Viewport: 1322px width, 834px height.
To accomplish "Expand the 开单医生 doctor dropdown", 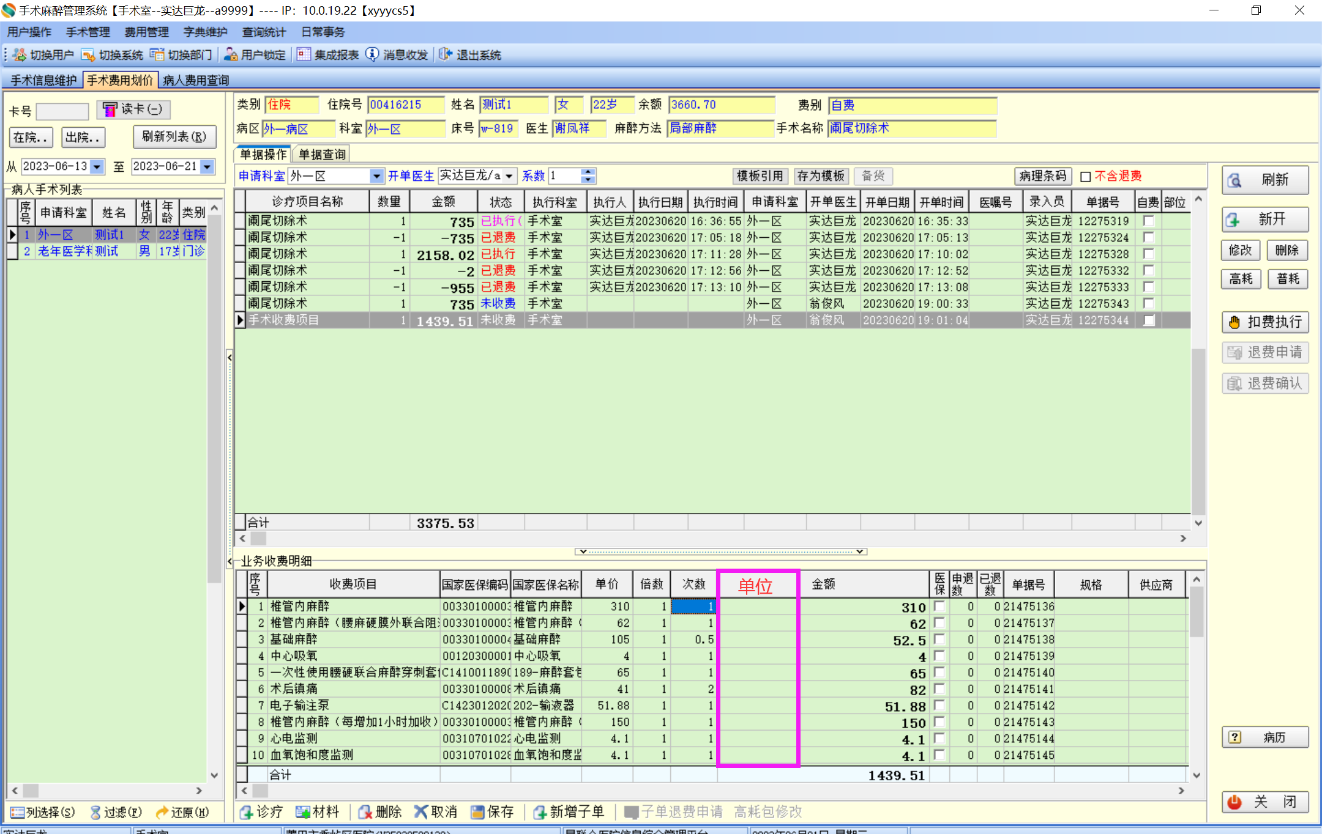I will point(509,176).
